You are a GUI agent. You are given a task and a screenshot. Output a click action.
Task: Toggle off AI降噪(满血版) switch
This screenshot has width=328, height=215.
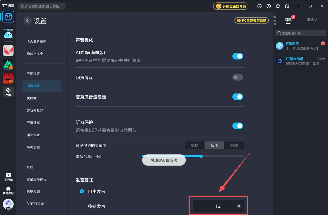pyautogui.click(x=238, y=56)
